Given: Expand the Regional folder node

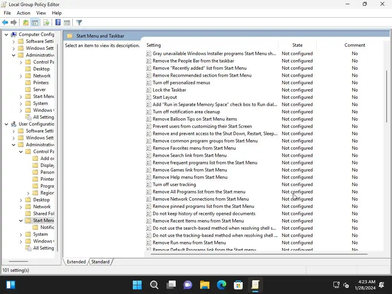Looking at the screenshot, I should tap(28, 193).
